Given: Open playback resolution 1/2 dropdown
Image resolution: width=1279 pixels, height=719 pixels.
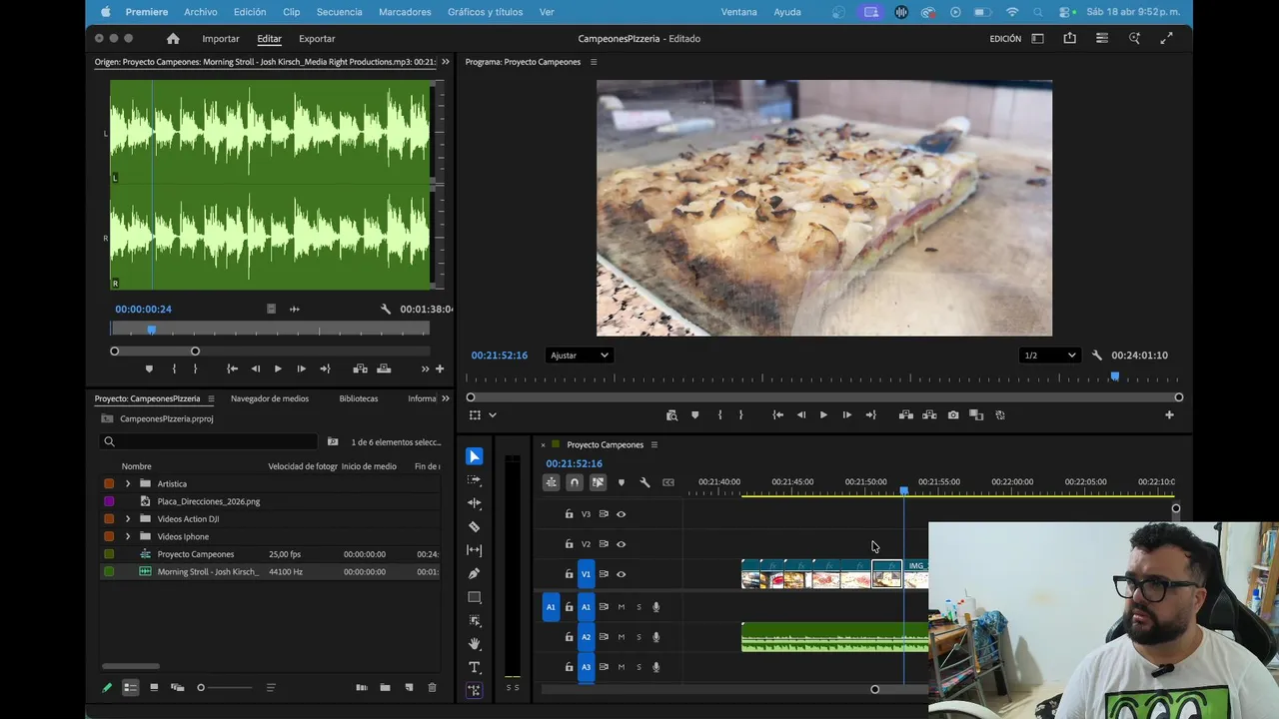Looking at the screenshot, I should pyautogui.click(x=1049, y=356).
